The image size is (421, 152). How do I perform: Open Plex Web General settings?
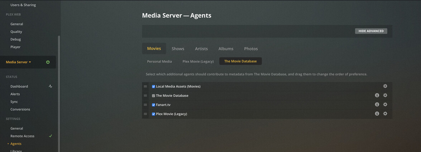pos(16,24)
